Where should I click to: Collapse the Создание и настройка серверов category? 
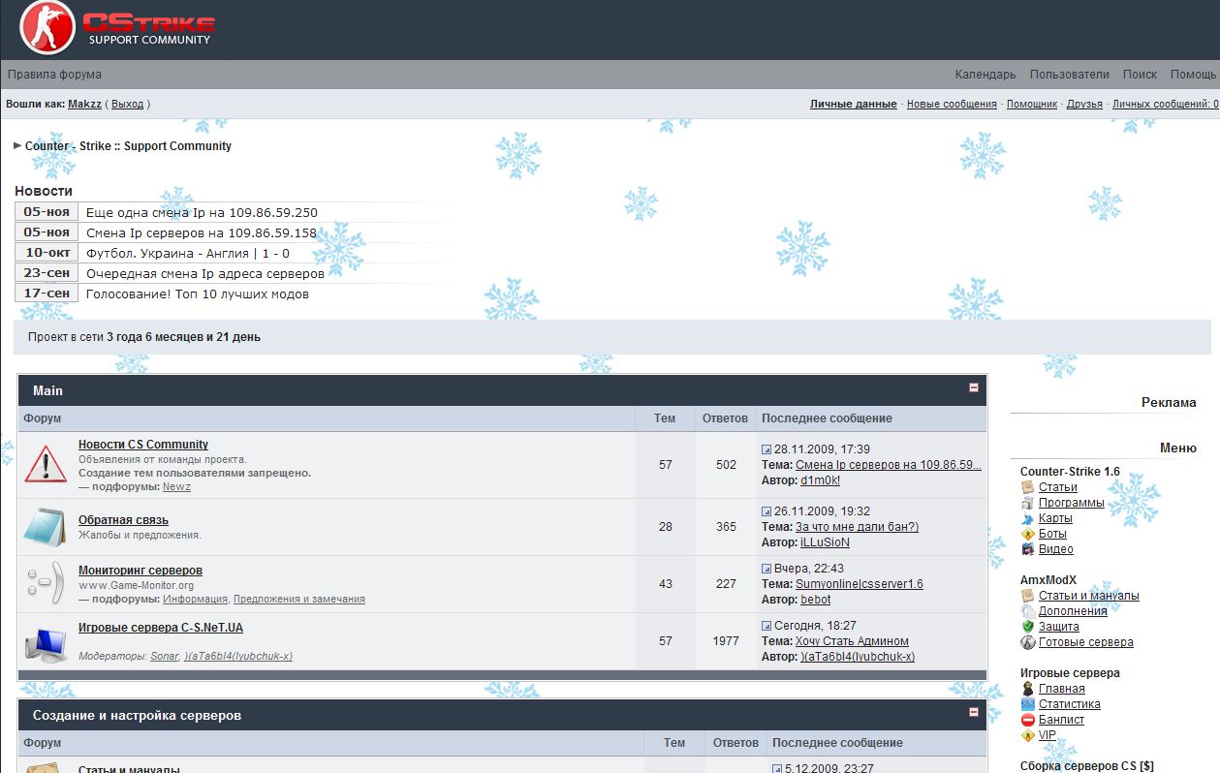pyautogui.click(x=974, y=712)
